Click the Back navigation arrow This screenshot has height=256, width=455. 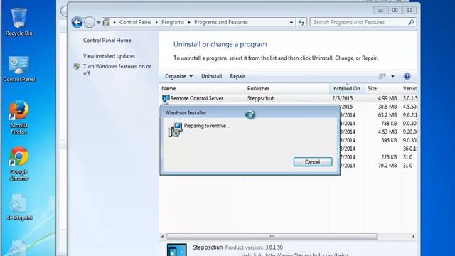coord(77,22)
